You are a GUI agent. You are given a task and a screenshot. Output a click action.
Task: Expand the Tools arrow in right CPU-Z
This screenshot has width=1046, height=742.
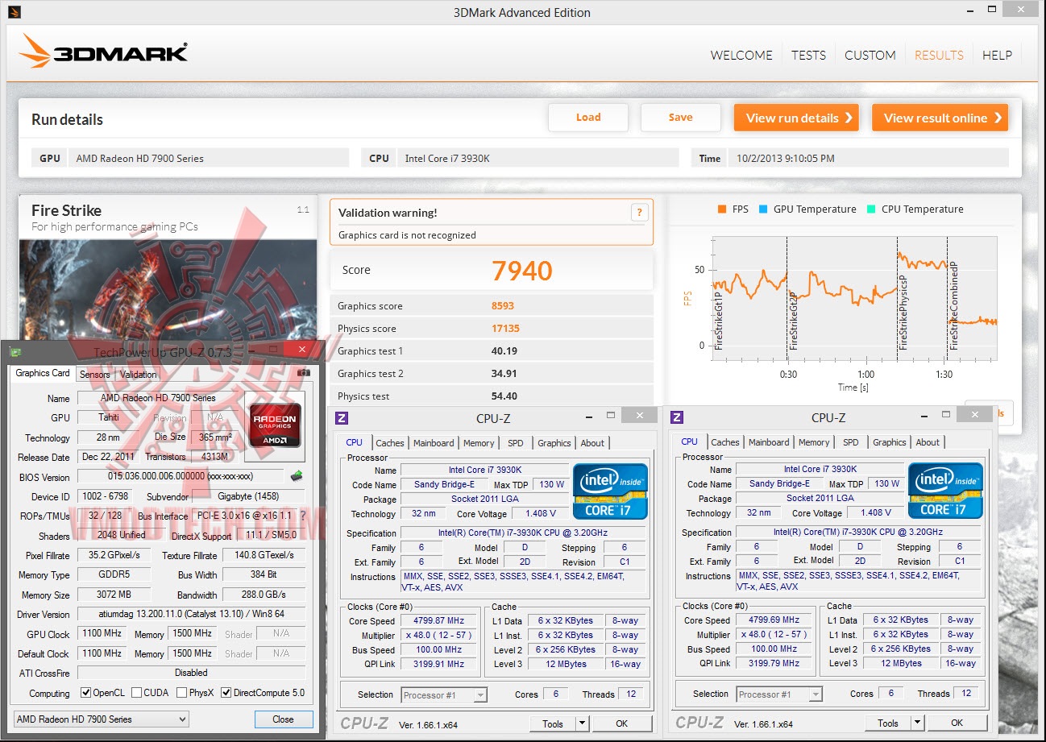coord(918,723)
